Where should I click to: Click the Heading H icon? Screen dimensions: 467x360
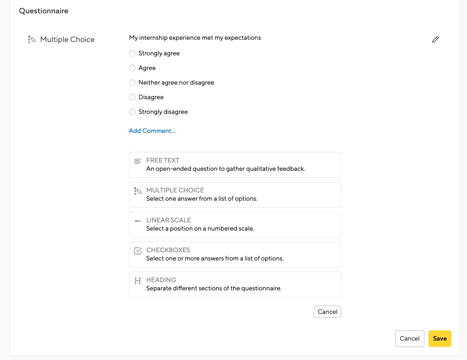138,280
